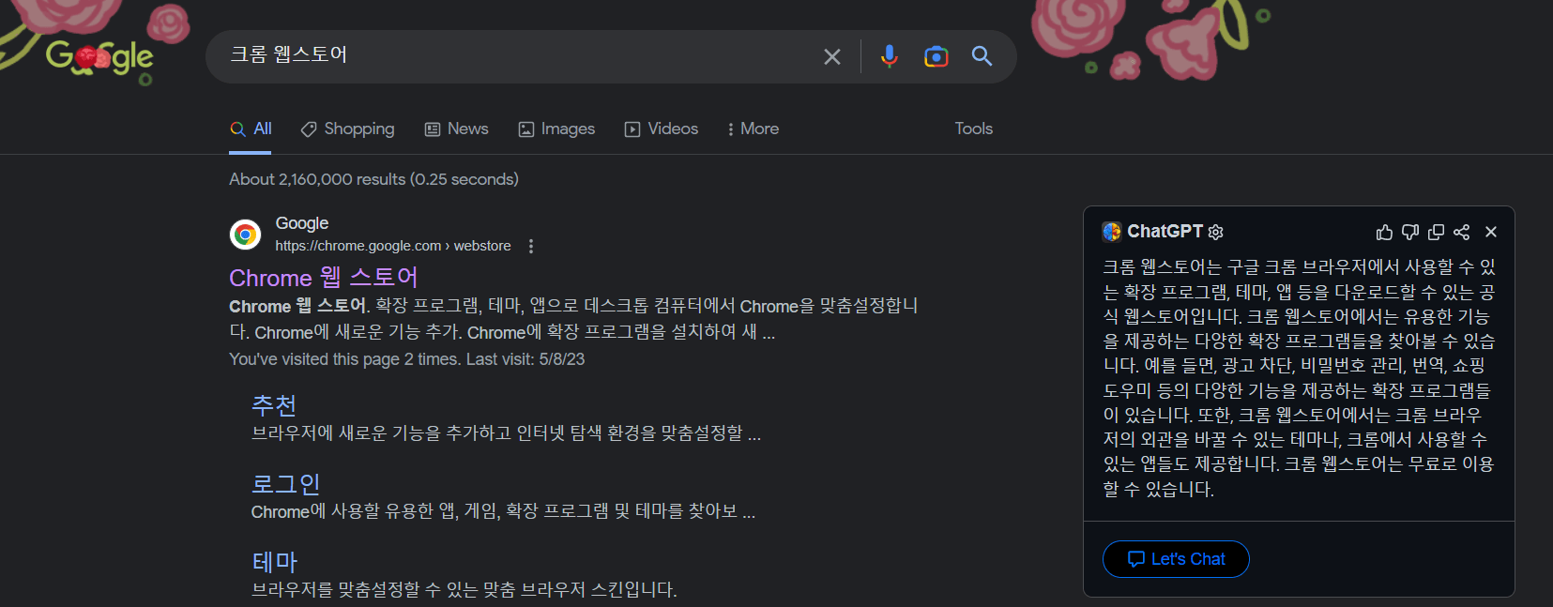The image size is (1553, 607).
Task: Open the 추천 sitelink
Action: pos(274,405)
